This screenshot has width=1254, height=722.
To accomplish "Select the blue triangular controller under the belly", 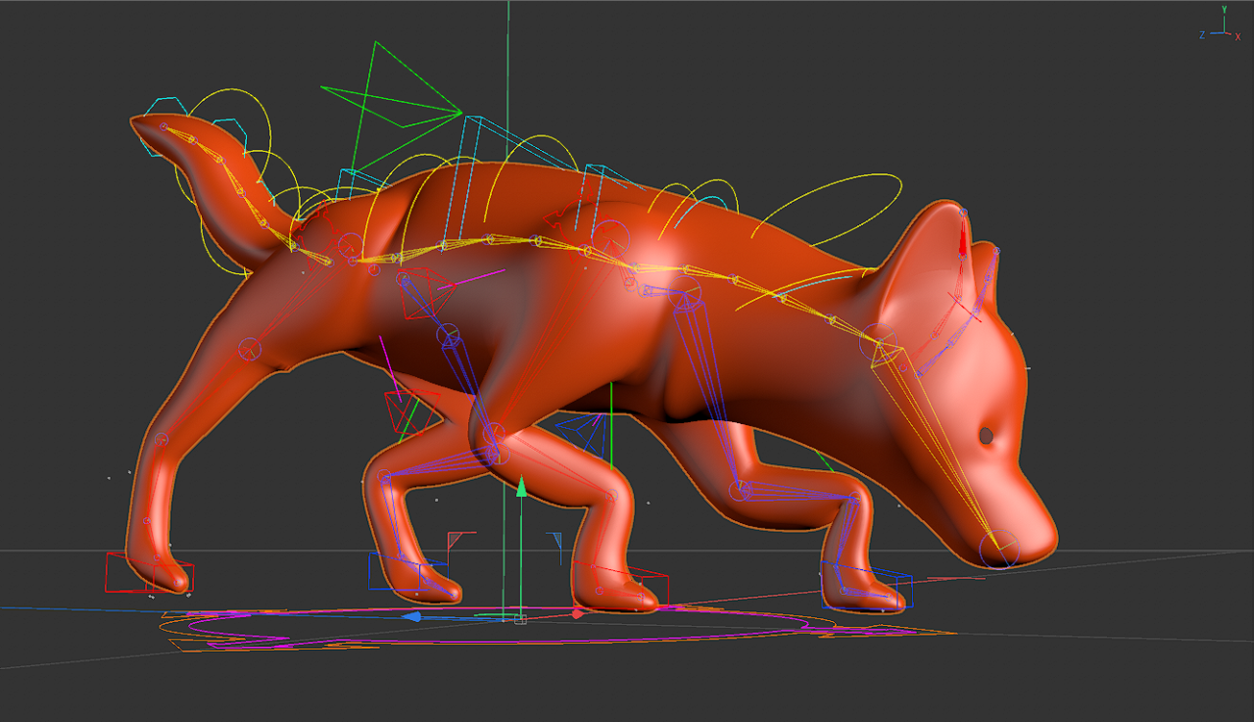I will (585, 433).
